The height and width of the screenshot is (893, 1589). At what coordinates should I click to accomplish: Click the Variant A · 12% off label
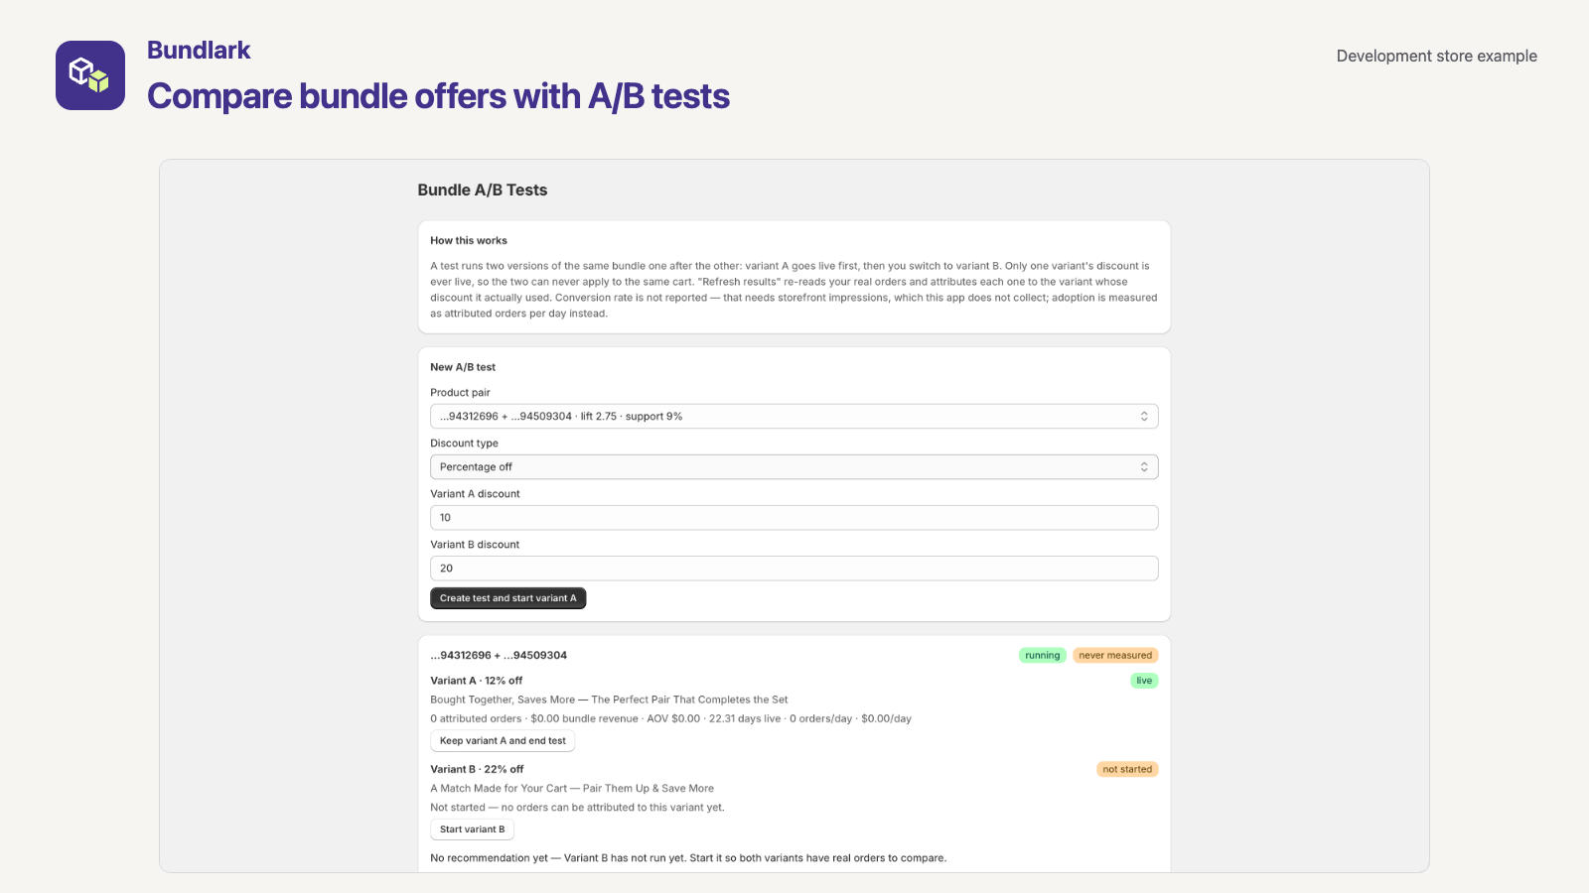[x=476, y=681]
